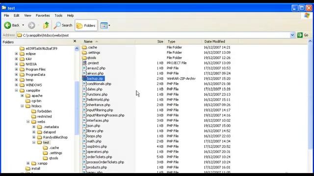314x176 pixels.
Task: Select the processOrderTickets.php file name
Action: (x=105, y=162)
